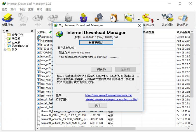Viewport: 196px width, 132px height.
Task: Select the 未完成 category in the sidebar
Action: (16, 39)
